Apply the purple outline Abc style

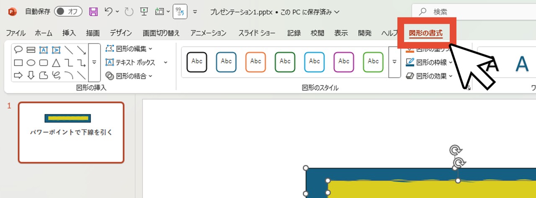pyautogui.click(x=344, y=62)
